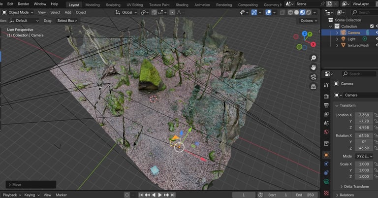Open the Render menu
This screenshot has height=198, width=378.
[x=24, y=4]
